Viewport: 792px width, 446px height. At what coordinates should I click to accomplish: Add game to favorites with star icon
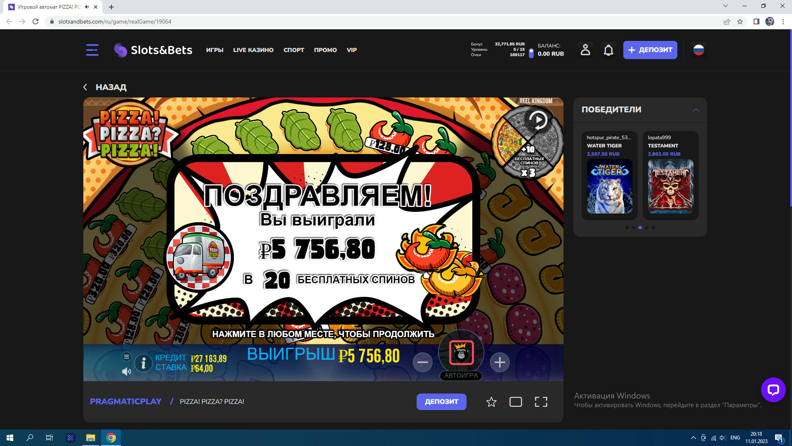click(491, 402)
